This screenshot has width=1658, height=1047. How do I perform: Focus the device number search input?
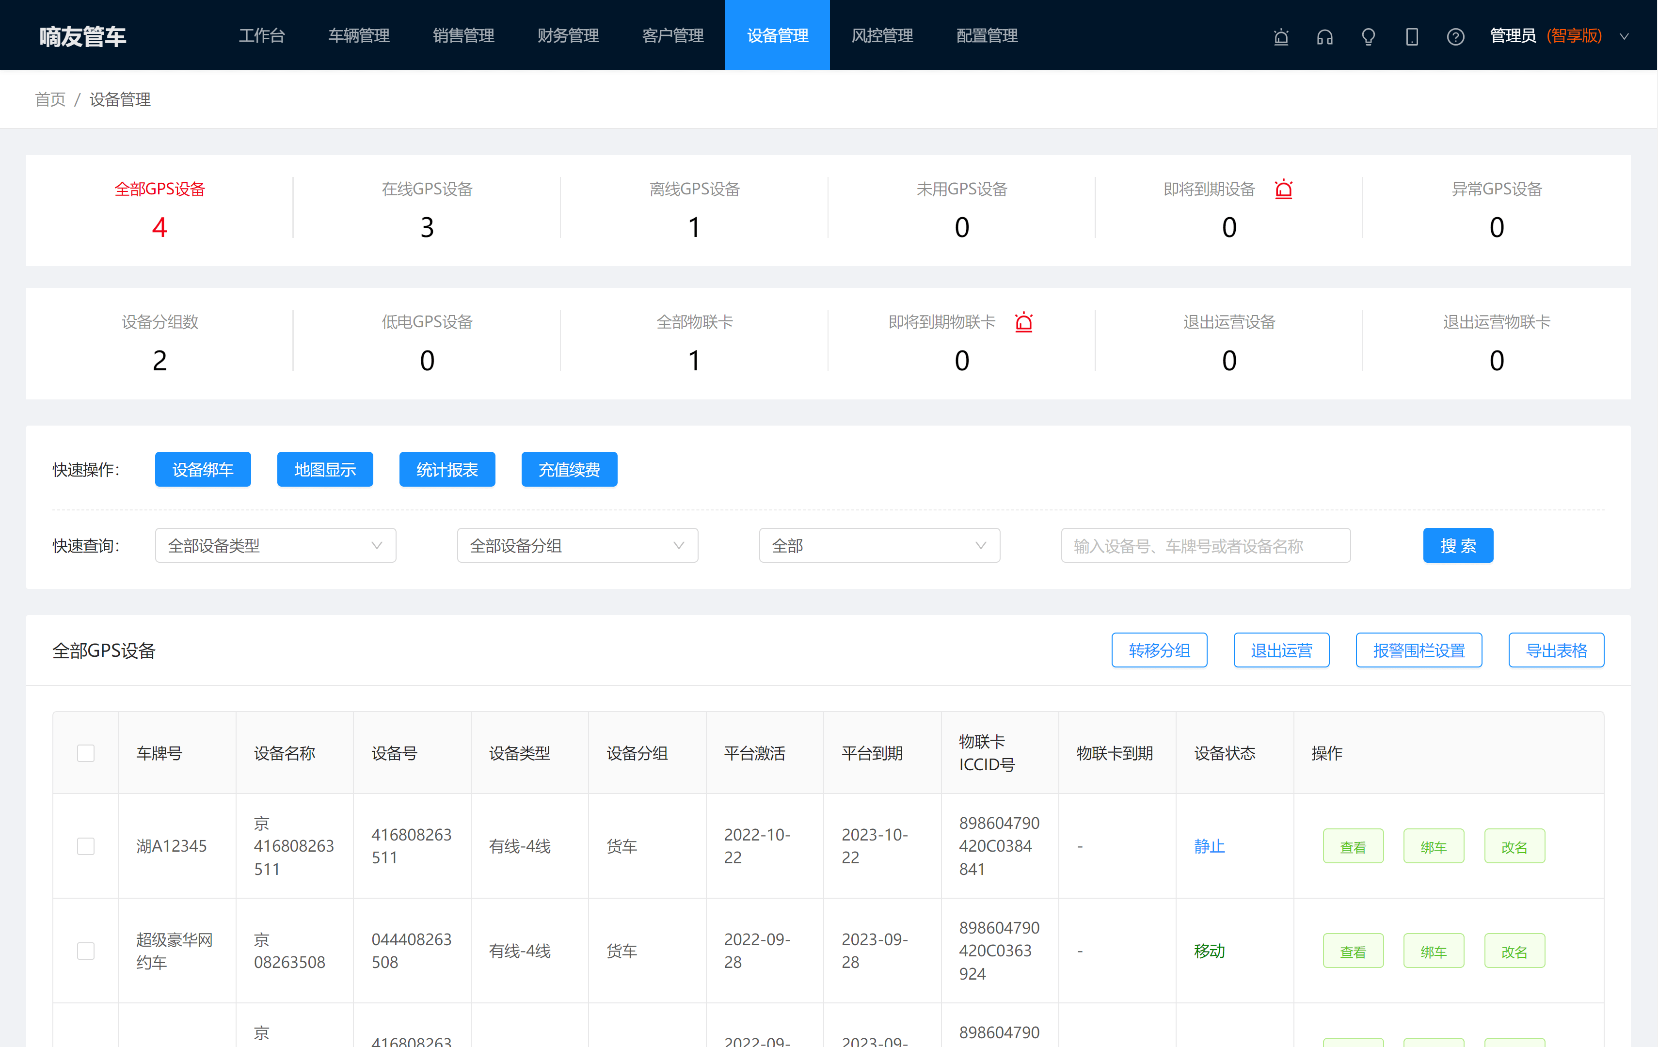[1206, 546]
